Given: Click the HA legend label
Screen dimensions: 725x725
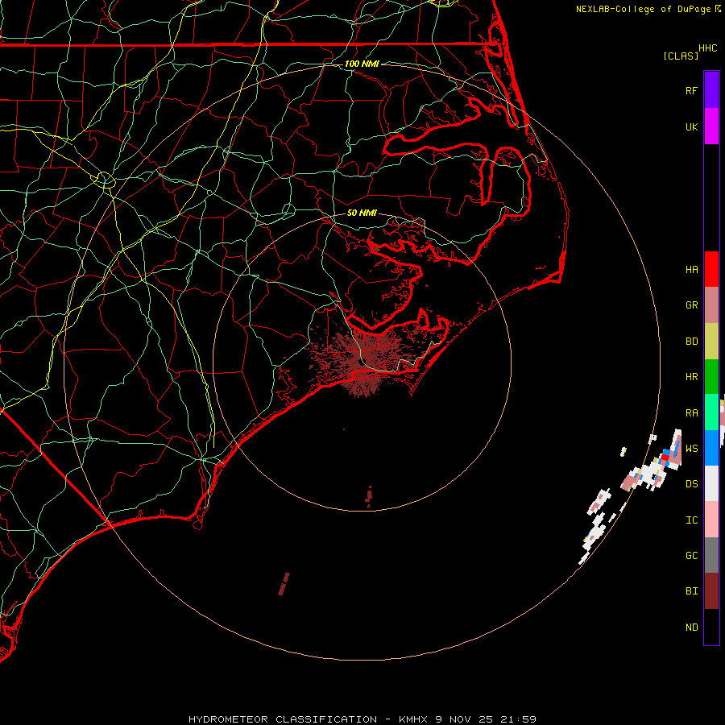Looking at the screenshot, I should 691,270.
